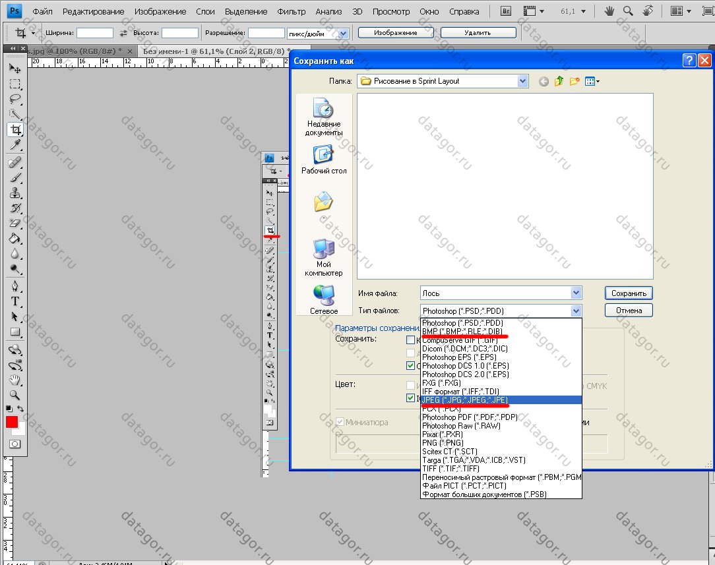
Task: Switch foreground and background colors
Action: (20, 409)
